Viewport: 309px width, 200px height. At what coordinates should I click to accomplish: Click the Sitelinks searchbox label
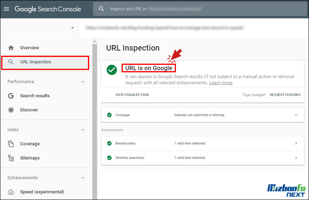pos(130,158)
